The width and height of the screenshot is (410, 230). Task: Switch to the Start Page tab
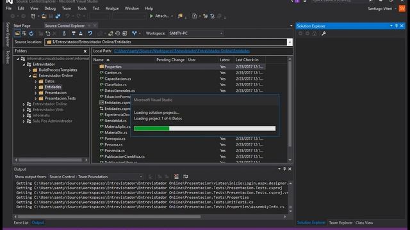tap(22, 26)
